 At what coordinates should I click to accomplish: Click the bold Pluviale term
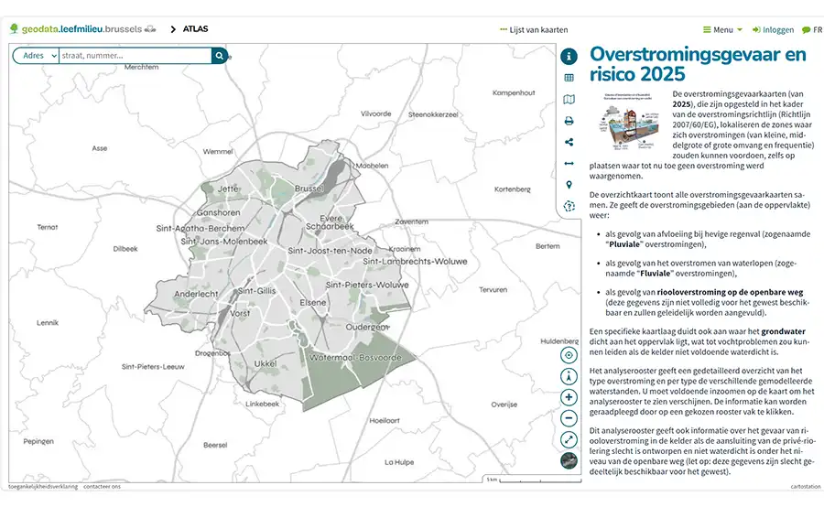pos(624,244)
